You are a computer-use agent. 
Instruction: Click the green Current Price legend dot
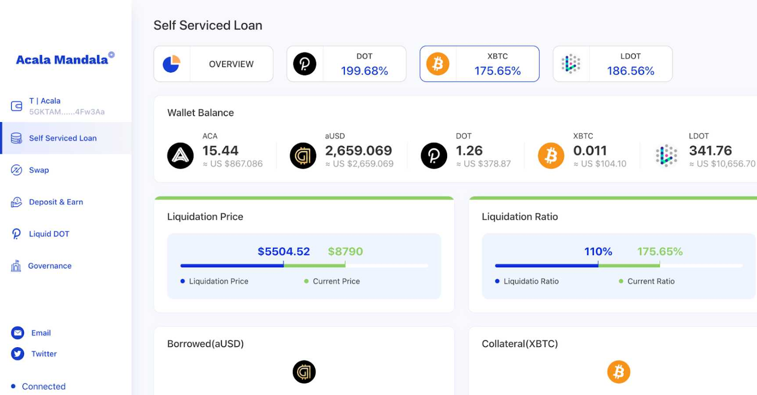point(306,281)
